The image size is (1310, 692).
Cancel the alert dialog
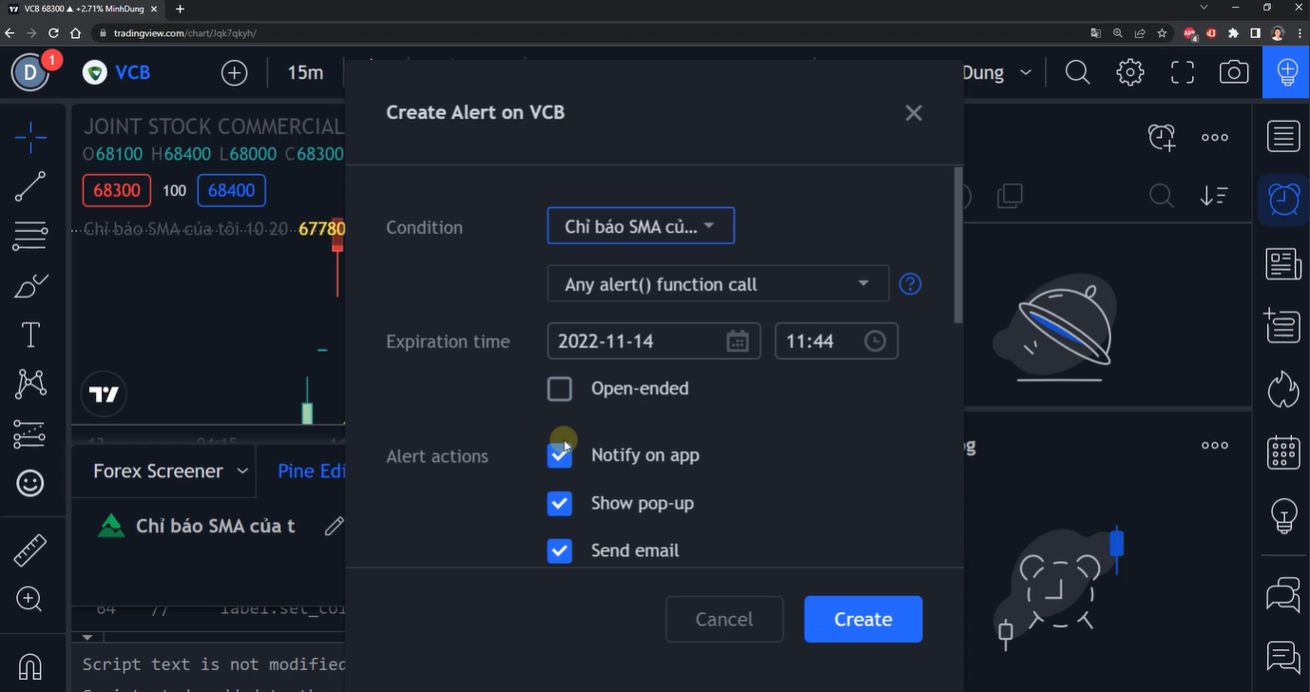click(723, 620)
